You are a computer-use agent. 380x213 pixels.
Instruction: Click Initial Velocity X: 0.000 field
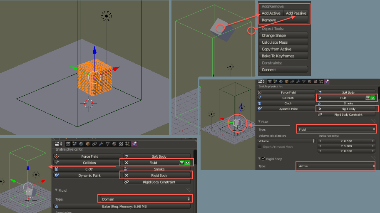346,141
